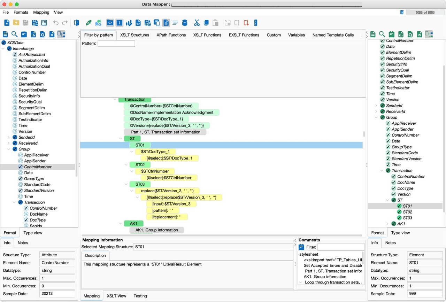Click the green pen toolbar icon

click(x=89, y=23)
